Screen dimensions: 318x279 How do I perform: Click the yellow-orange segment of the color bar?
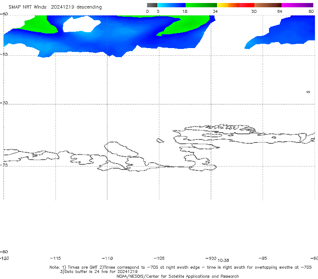228,5
